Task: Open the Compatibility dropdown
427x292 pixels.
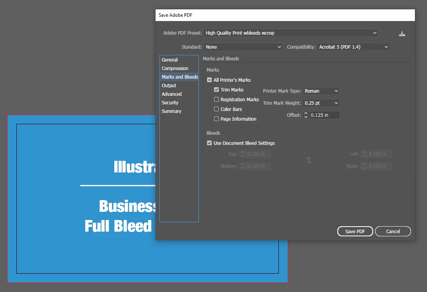Action: click(x=353, y=47)
